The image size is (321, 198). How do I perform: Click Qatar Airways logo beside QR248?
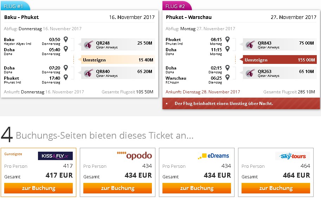(89, 45)
